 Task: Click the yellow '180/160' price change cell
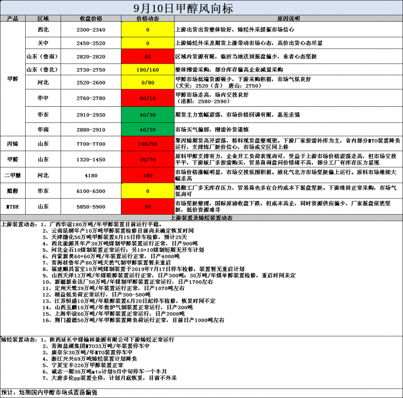148,70
